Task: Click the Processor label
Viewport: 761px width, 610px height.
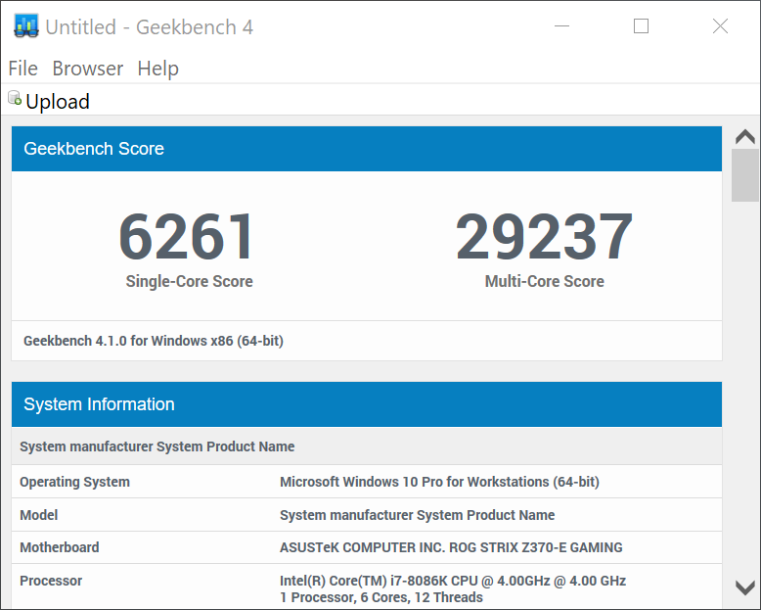Action: pyautogui.click(x=51, y=581)
